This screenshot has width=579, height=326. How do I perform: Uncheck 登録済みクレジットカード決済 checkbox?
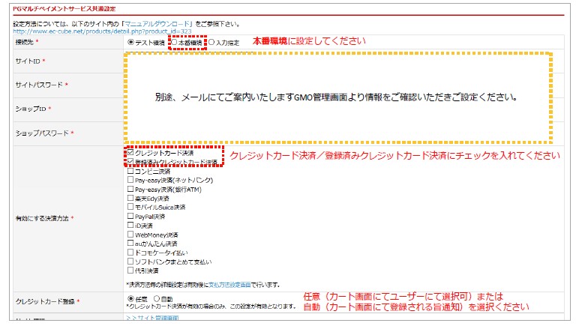coord(130,162)
